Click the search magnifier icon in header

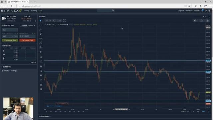pos(113,11)
